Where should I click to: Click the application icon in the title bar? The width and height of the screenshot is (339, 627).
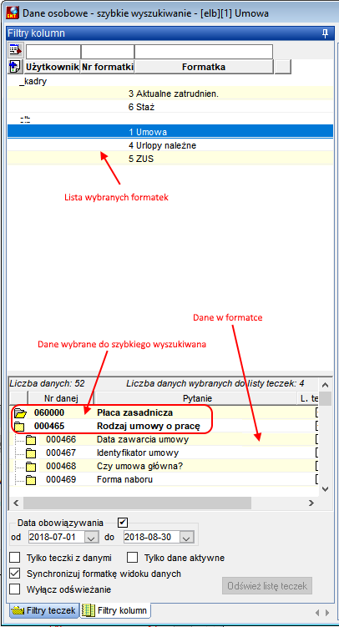tap(12, 13)
